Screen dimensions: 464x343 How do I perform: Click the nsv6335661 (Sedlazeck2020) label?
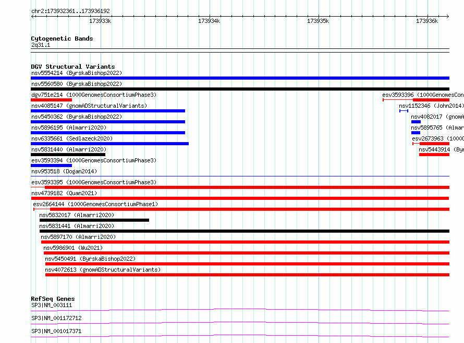[x=72, y=138]
